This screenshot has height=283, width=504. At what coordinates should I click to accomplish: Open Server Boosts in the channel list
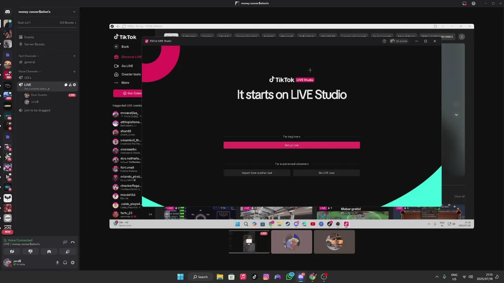coord(34,44)
